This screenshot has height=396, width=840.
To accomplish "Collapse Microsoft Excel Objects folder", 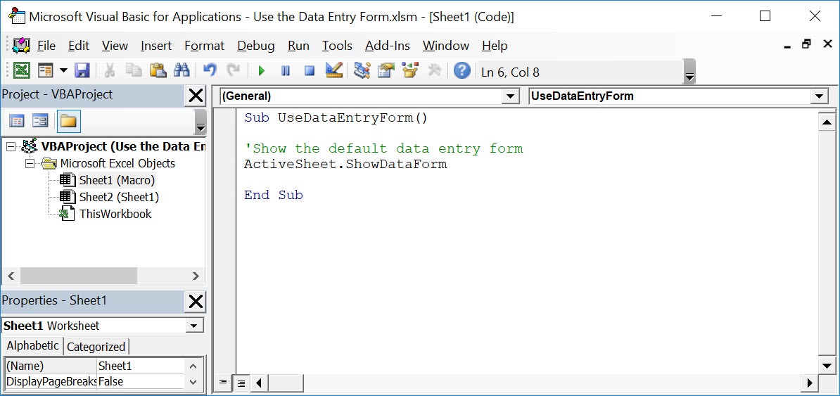I will click(x=30, y=163).
